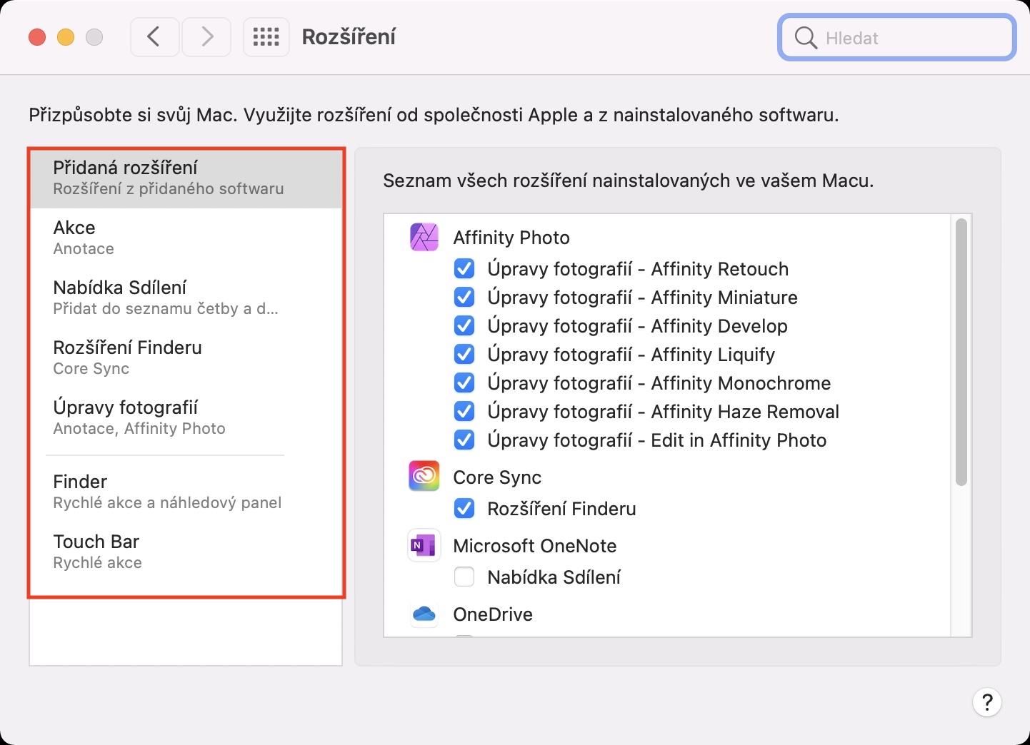Viewport: 1030px width, 745px height.
Task: Uncheck Úpravy fotografií - Affinity Miniature
Action: [x=464, y=298]
